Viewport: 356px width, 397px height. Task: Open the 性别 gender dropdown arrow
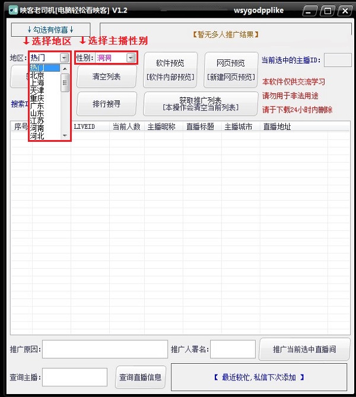click(x=131, y=58)
